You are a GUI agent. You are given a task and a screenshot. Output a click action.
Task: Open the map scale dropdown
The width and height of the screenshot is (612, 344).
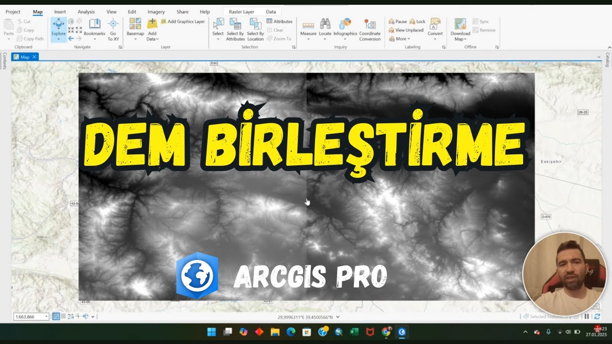(46, 316)
